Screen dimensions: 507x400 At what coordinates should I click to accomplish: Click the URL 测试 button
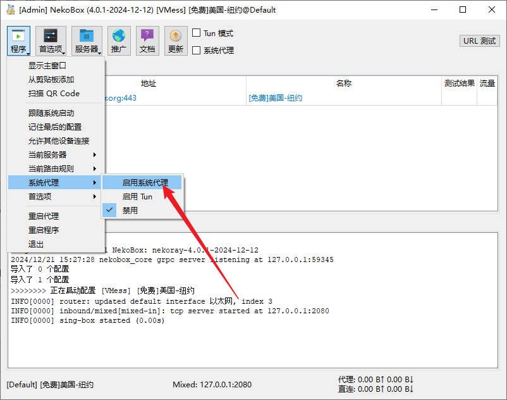(x=480, y=41)
